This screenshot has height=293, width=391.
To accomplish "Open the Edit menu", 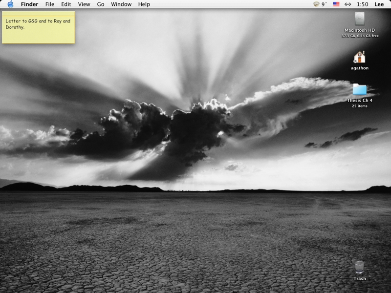I will point(66,4).
